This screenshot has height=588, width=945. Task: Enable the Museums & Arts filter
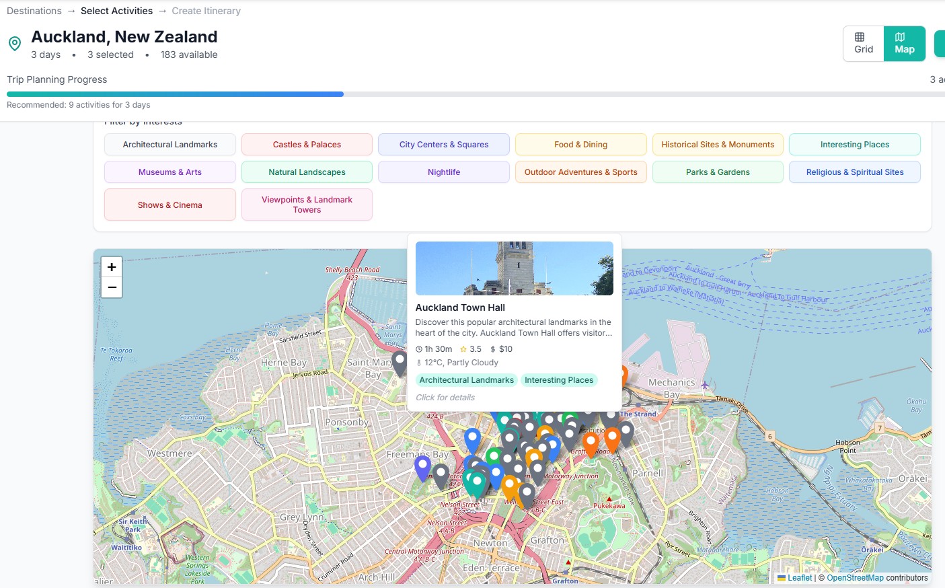[170, 172]
